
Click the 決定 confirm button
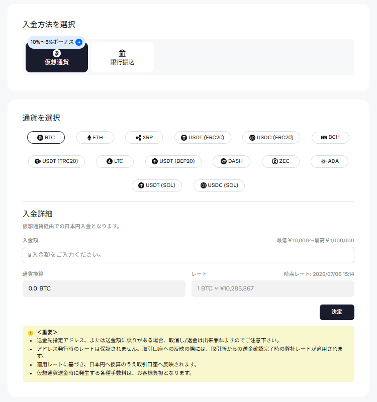337,312
